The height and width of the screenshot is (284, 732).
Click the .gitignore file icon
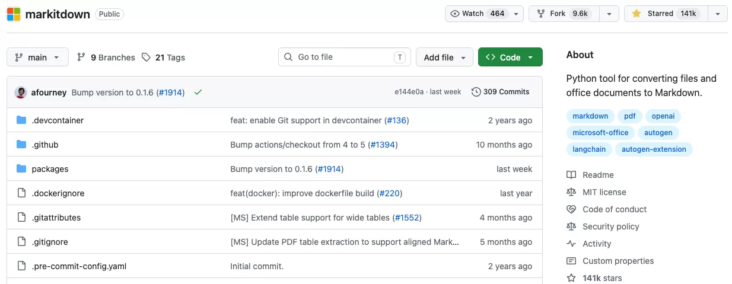[x=21, y=241]
